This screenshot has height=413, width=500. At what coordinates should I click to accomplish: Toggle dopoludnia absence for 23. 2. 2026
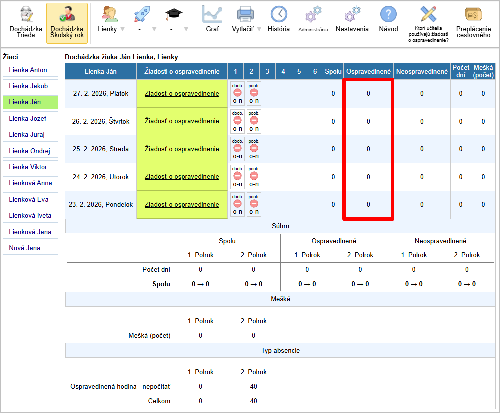(238, 204)
